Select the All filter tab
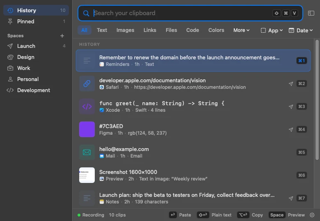The image size is (320, 221). click(x=84, y=30)
